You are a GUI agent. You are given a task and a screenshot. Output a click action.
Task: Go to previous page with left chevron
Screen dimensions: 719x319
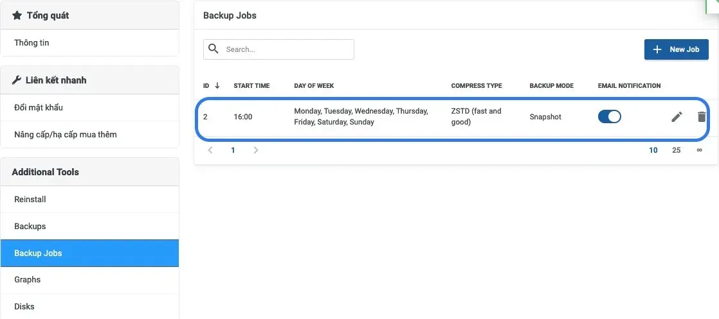(x=210, y=150)
